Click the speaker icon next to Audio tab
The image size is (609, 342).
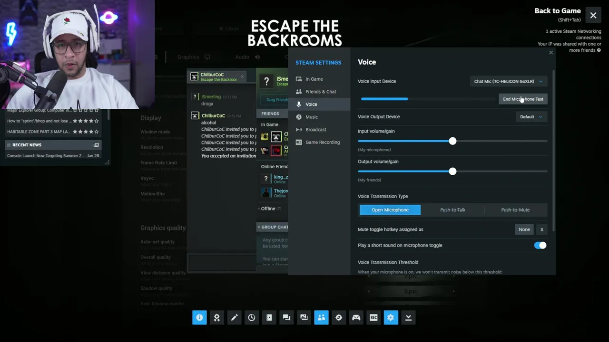(257, 57)
